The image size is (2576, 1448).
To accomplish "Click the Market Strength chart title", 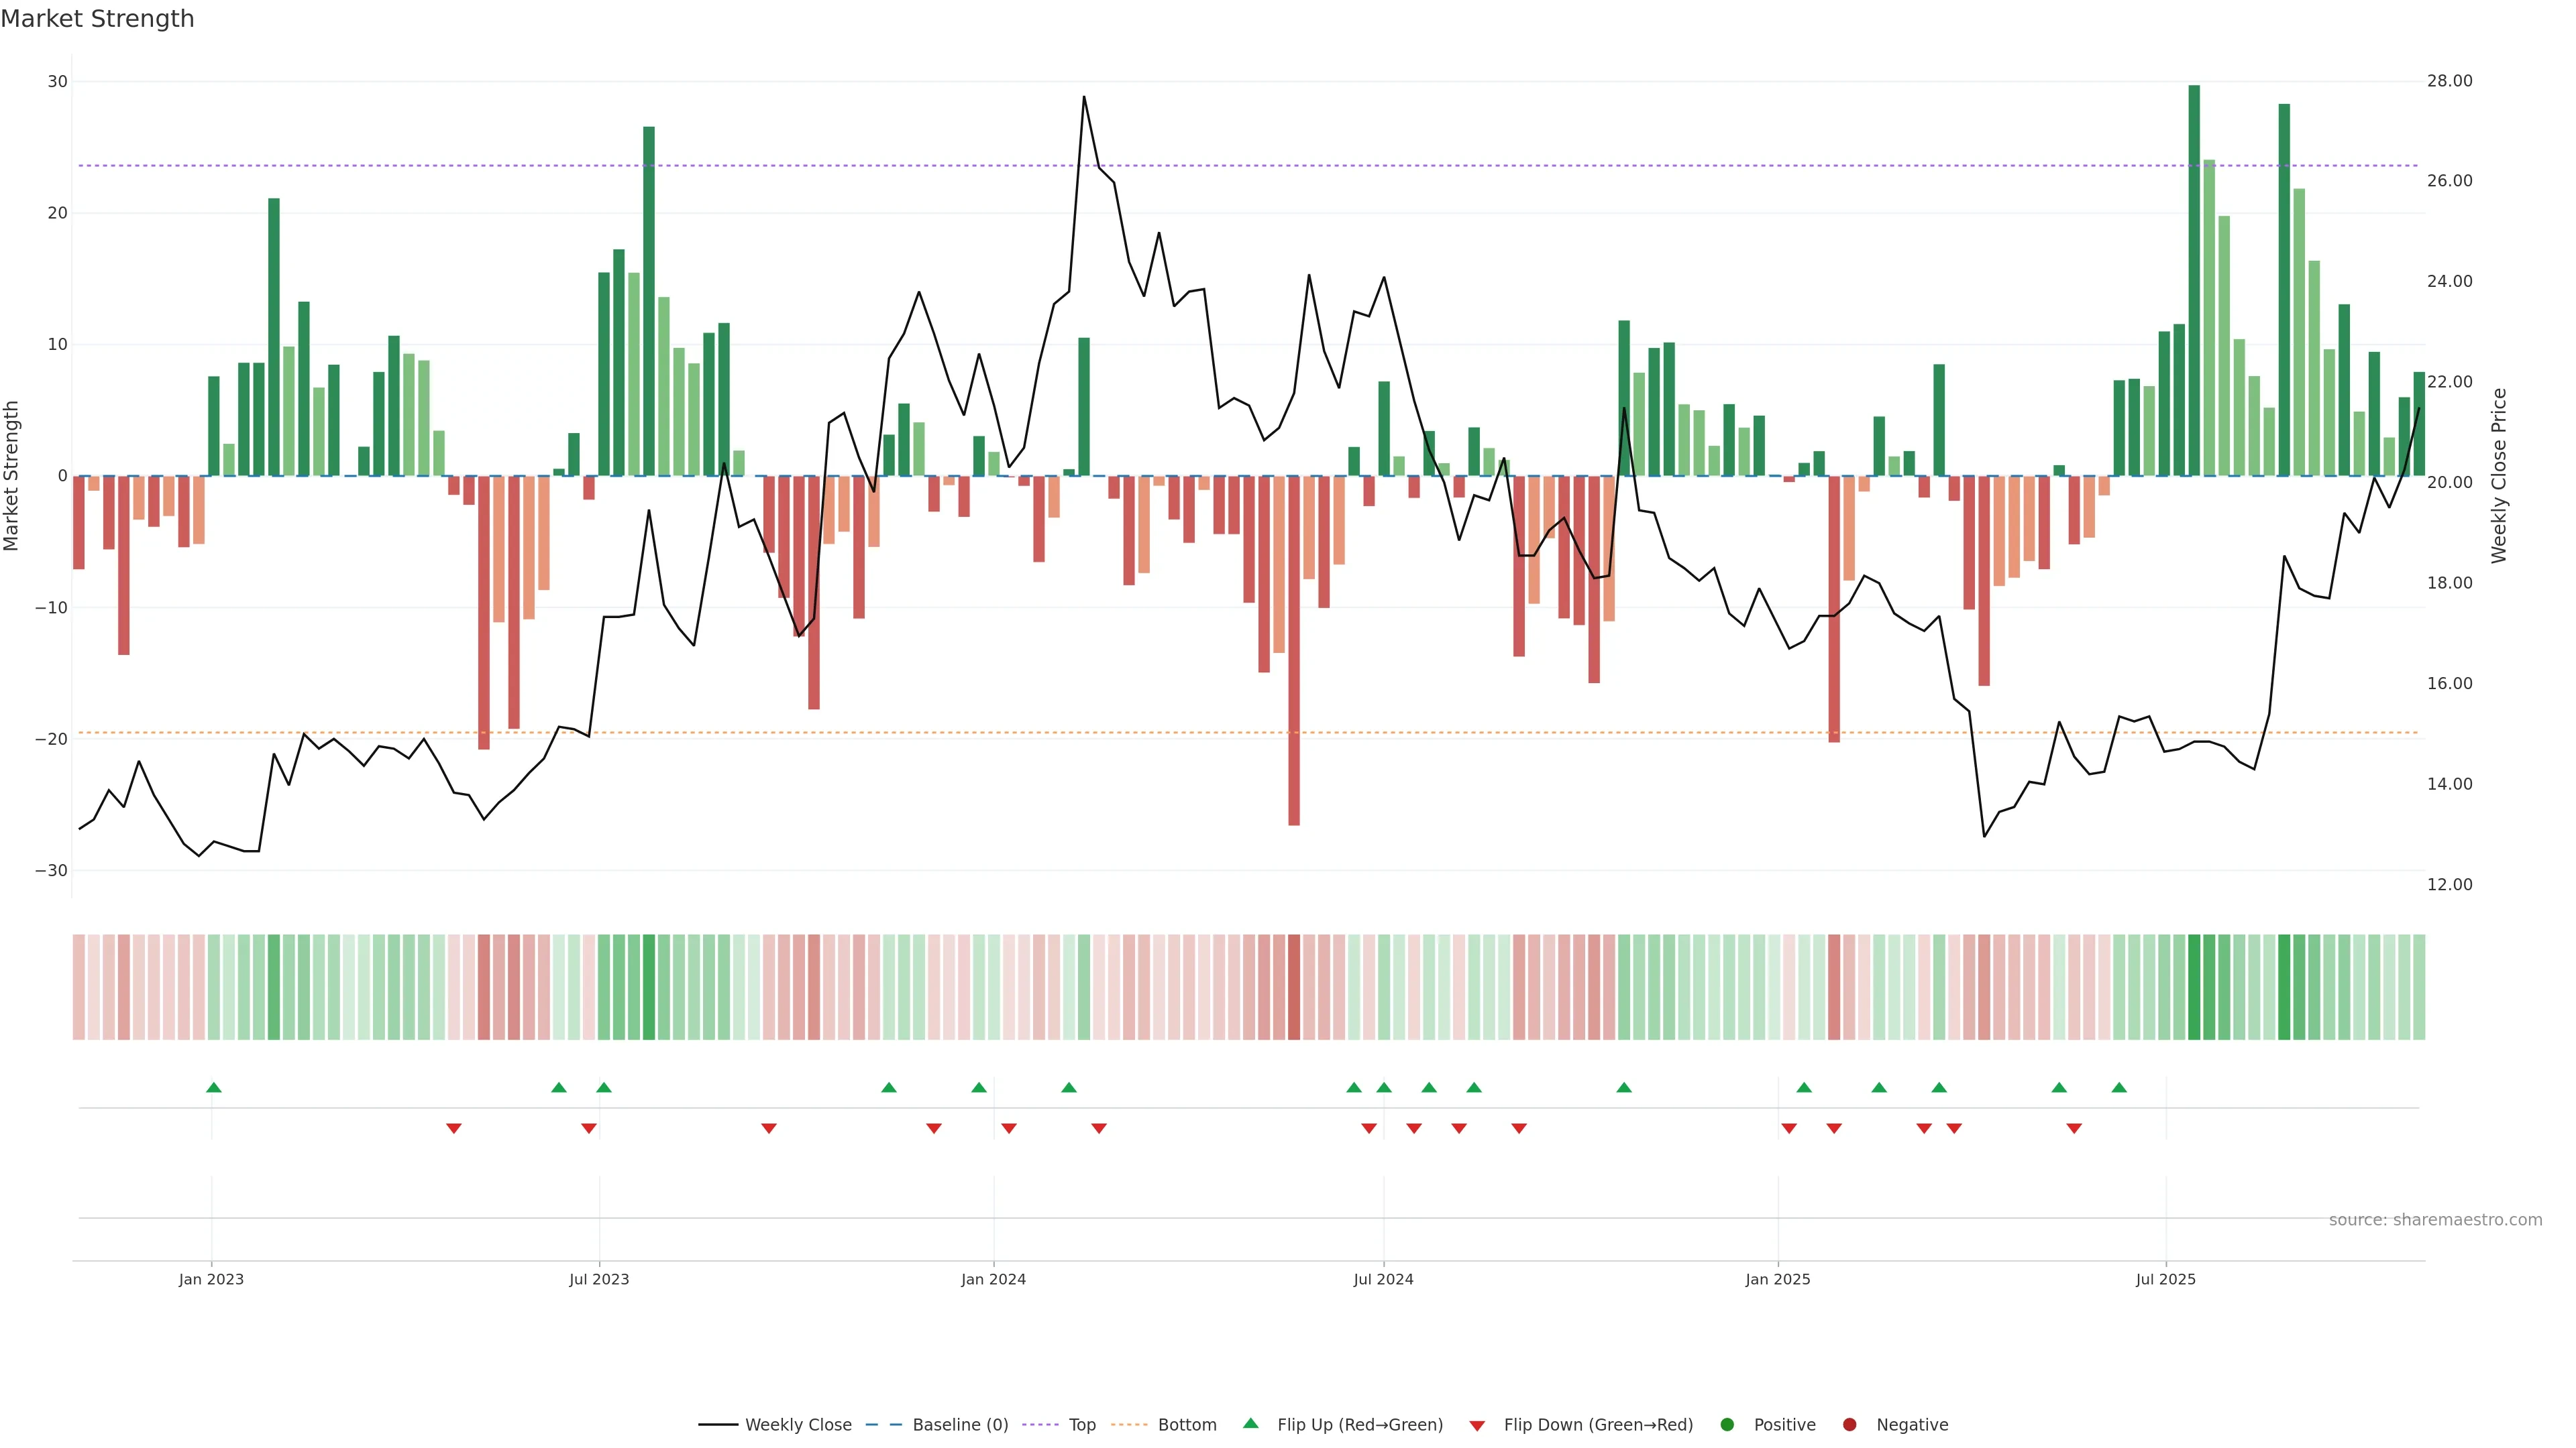I will click(x=97, y=19).
